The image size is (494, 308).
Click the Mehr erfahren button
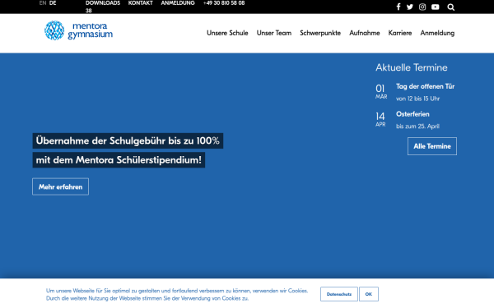[60, 186]
